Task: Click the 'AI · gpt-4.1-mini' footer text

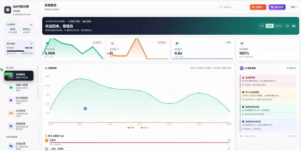Action: (249, 136)
